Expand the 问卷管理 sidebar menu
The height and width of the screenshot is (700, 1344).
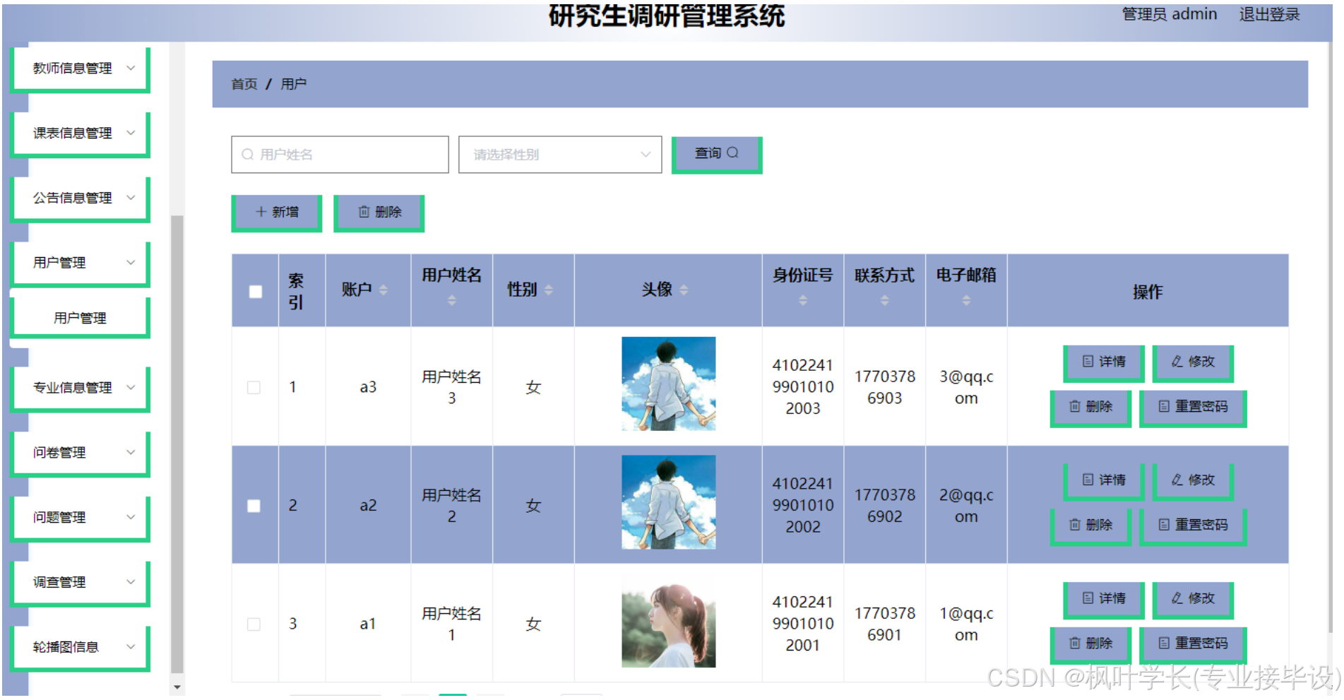pos(81,453)
